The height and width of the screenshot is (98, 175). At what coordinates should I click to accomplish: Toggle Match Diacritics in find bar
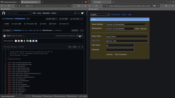click(x=60, y=96)
